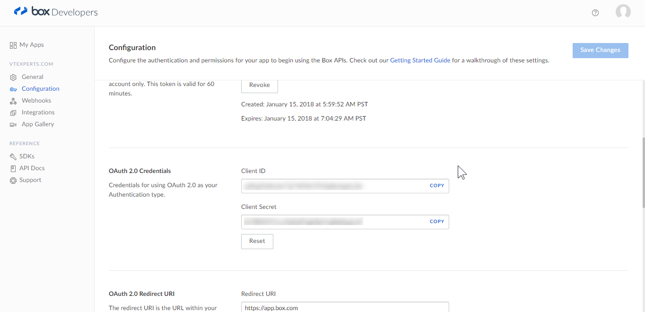Click the Created January 15 timestamp text
Viewport: 645px width, 312px height.
click(305, 104)
